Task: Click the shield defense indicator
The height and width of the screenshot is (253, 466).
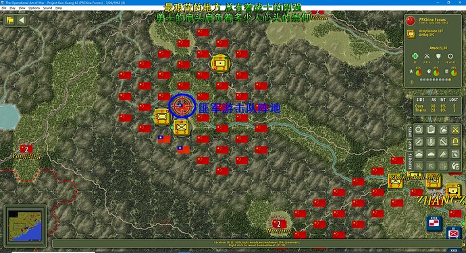Action: pyautogui.click(x=438, y=56)
